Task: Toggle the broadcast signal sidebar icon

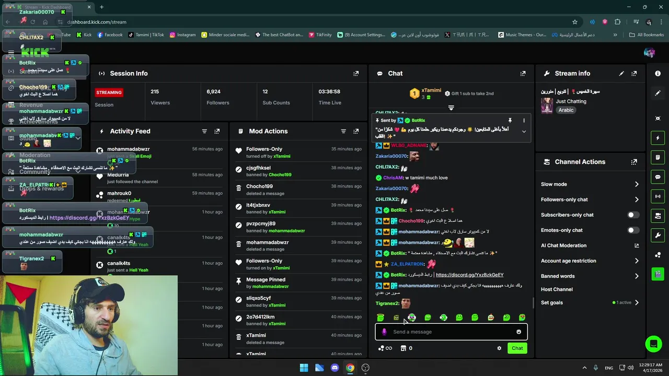Action: click(x=658, y=196)
